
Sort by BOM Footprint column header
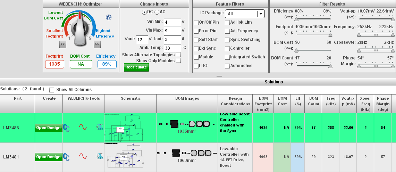(x=263, y=104)
